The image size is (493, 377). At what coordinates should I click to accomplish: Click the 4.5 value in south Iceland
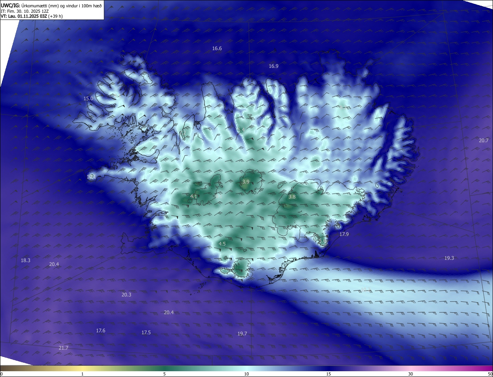(222, 244)
